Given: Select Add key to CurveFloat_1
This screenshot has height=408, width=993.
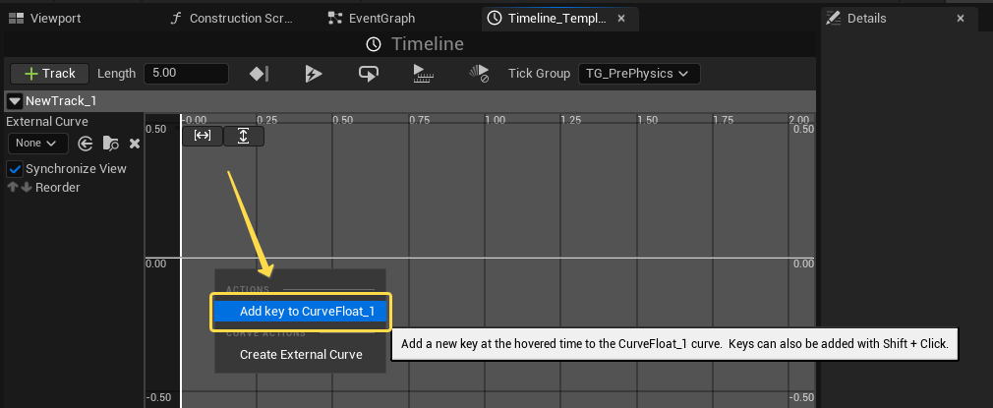Looking at the screenshot, I should pyautogui.click(x=301, y=312).
